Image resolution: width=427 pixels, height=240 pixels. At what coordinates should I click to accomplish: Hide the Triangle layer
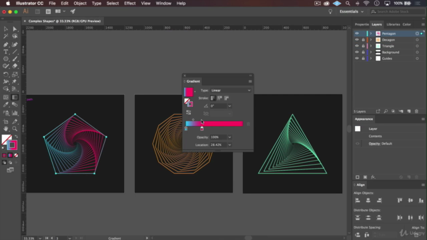pos(357,46)
